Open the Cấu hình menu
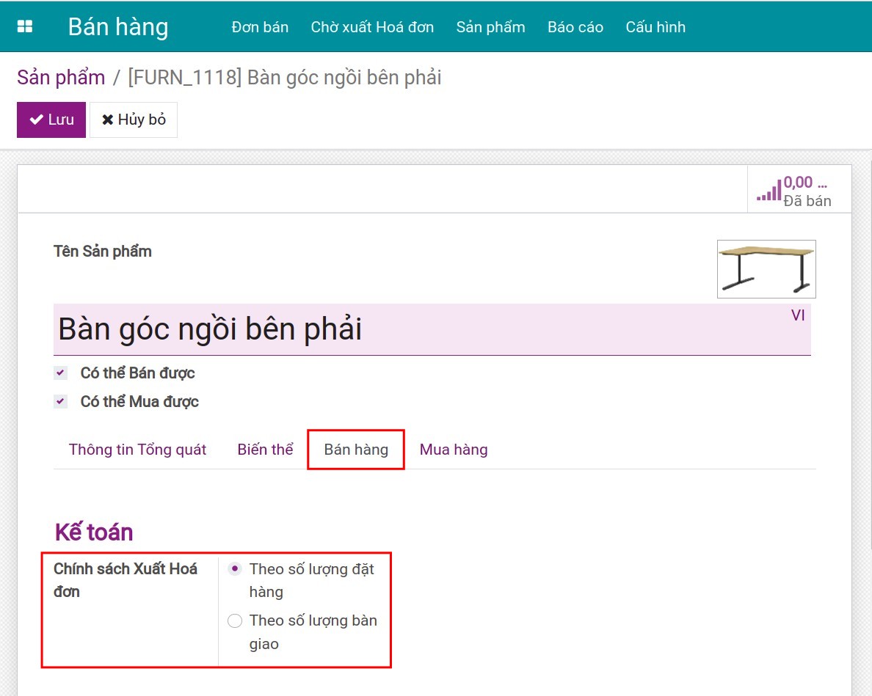 click(655, 26)
